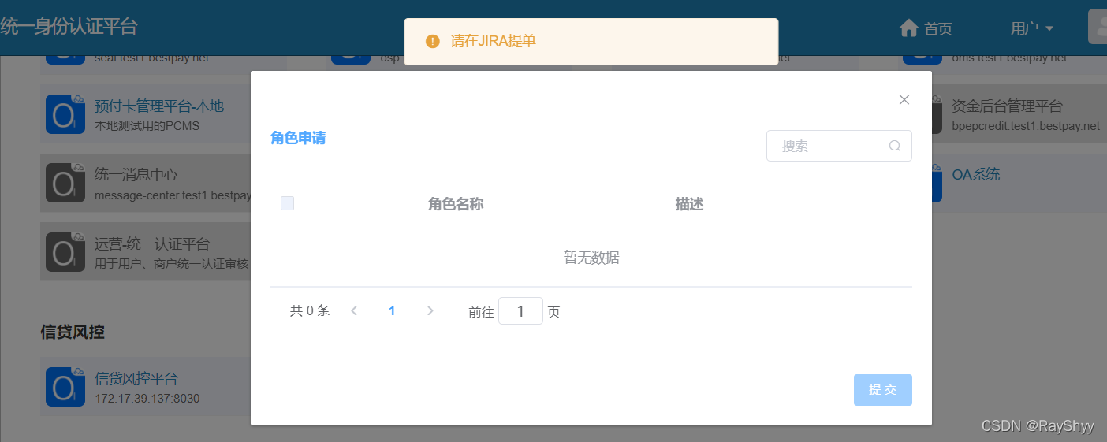Go to previous page arrow in pagination

point(354,311)
